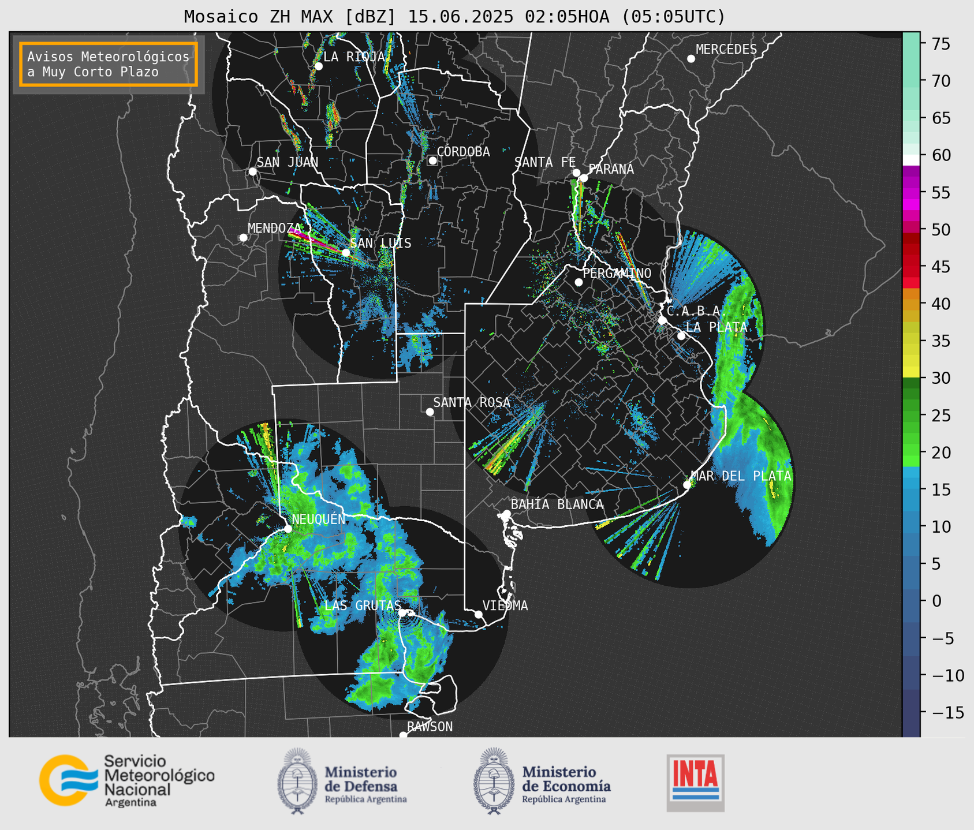Click the LA PLATA city marker dot

pos(681,336)
